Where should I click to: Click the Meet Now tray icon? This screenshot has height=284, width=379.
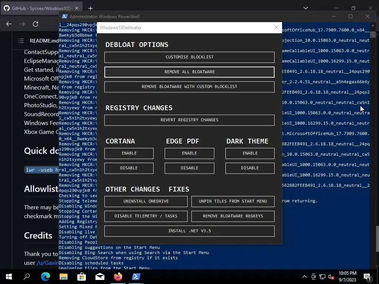pyautogui.click(x=313, y=277)
